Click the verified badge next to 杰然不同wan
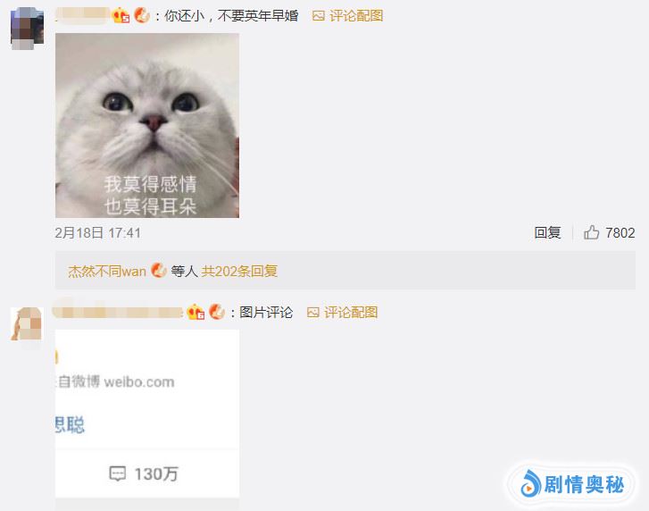Viewport: 649px width, 511px height. [159, 271]
